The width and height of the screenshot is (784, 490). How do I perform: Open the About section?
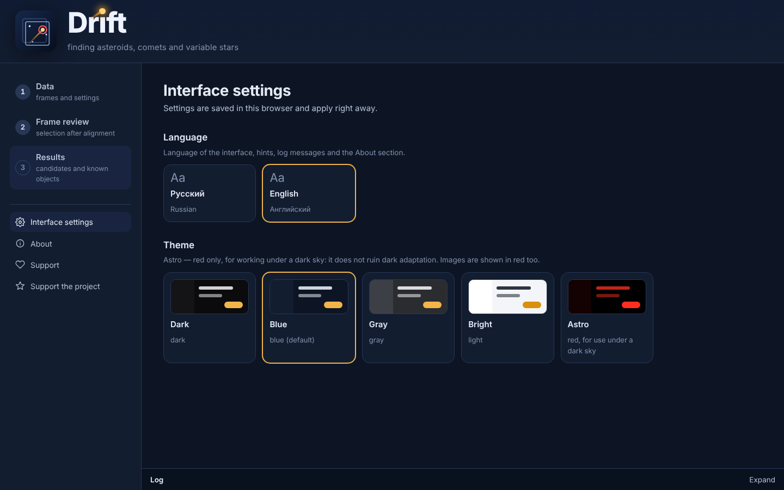[70, 243]
